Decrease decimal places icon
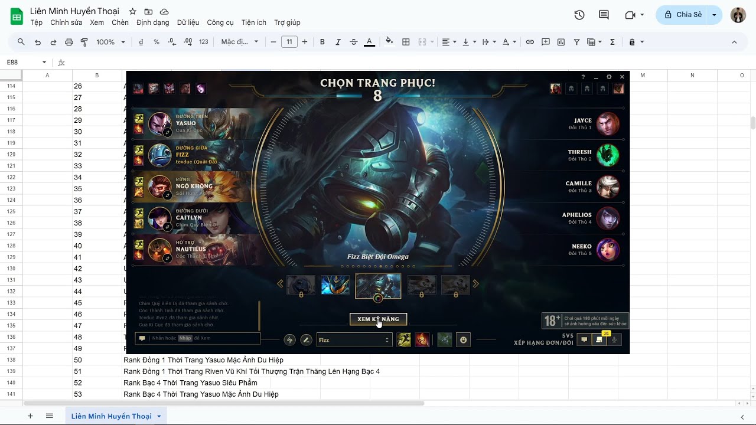This screenshot has height=425, width=756. click(172, 42)
